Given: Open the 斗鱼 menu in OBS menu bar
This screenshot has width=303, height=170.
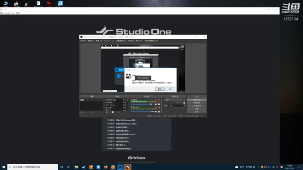Looking at the screenshot, I should tap(151, 41).
